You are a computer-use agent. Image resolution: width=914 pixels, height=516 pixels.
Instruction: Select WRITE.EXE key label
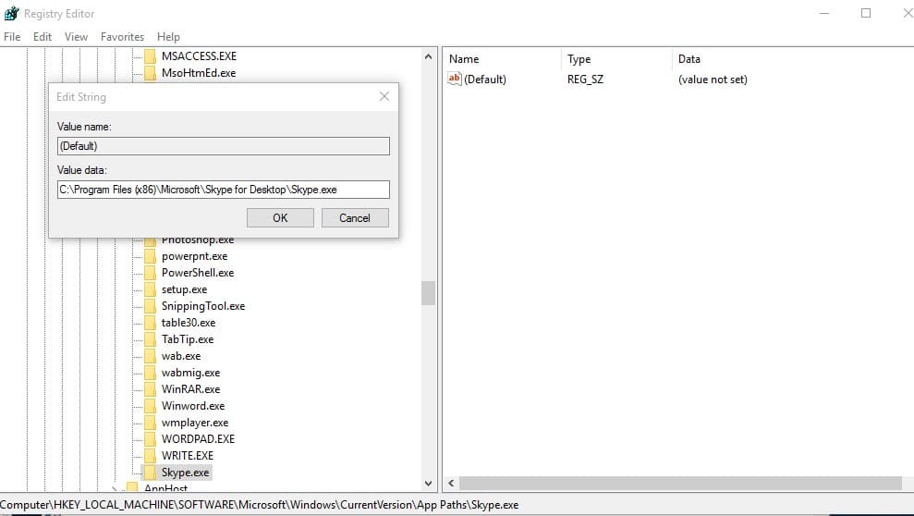coord(188,456)
